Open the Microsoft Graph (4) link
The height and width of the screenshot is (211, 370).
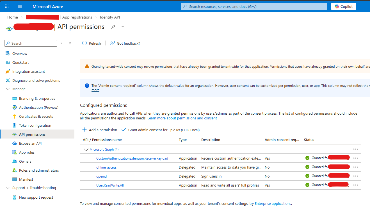104,149
